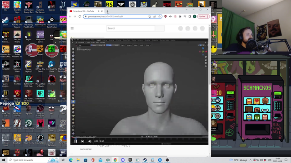Go back in Chrome
Screen dimensions: 291x163
(70, 16)
